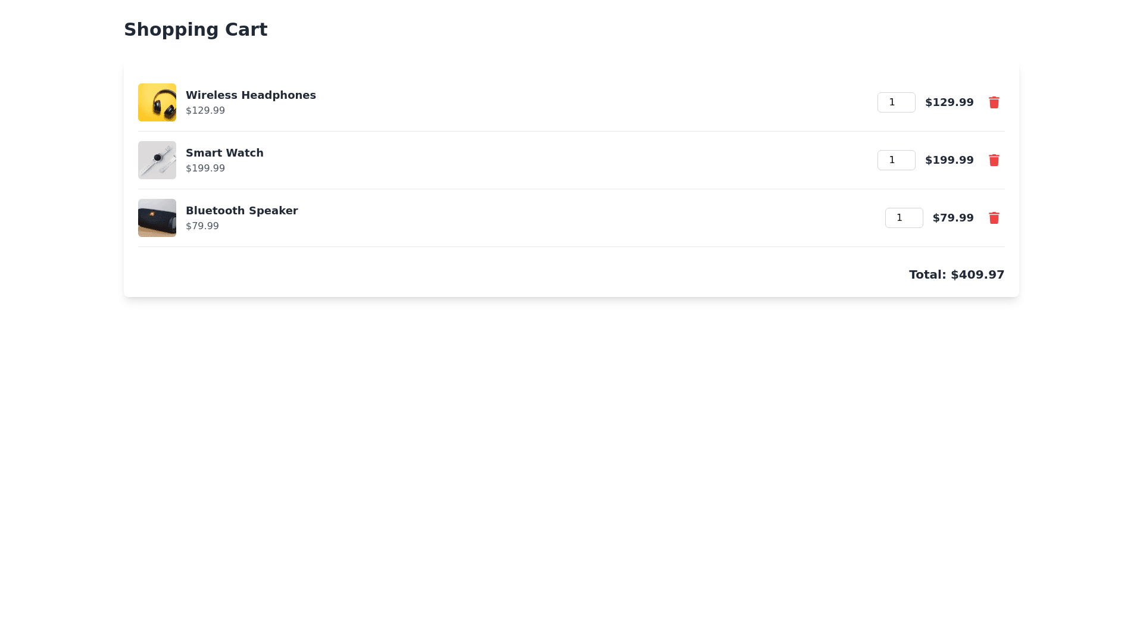This screenshot has height=643, width=1143.
Task: View the Bluetooth Speaker product thumbnail
Action: tap(157, 218)
